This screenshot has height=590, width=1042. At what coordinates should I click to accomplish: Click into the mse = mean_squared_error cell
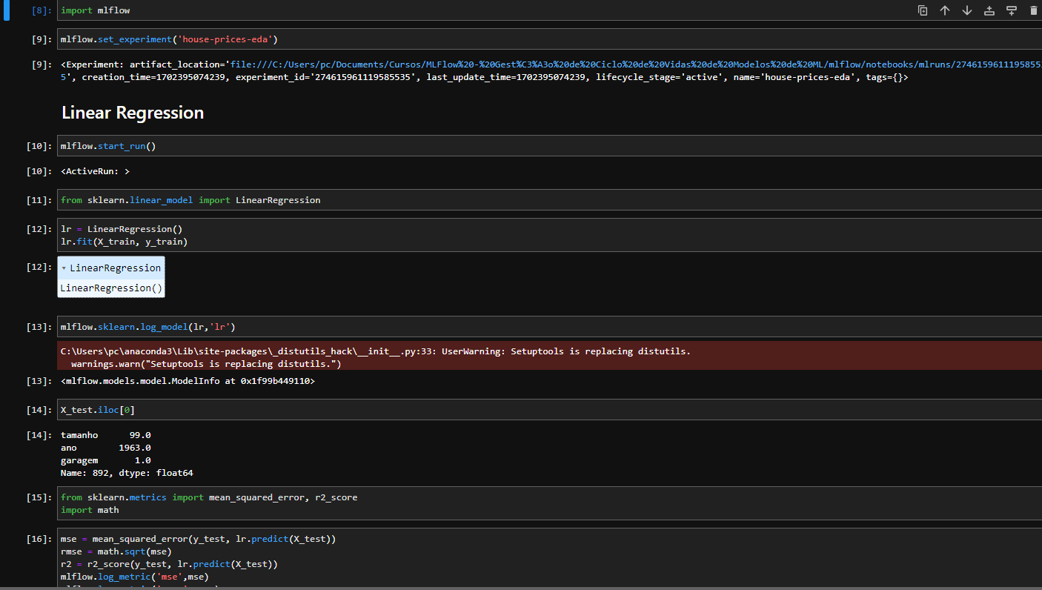[549, 559]
